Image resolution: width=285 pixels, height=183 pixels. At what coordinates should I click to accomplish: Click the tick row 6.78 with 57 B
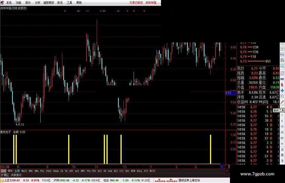[258, 138]
